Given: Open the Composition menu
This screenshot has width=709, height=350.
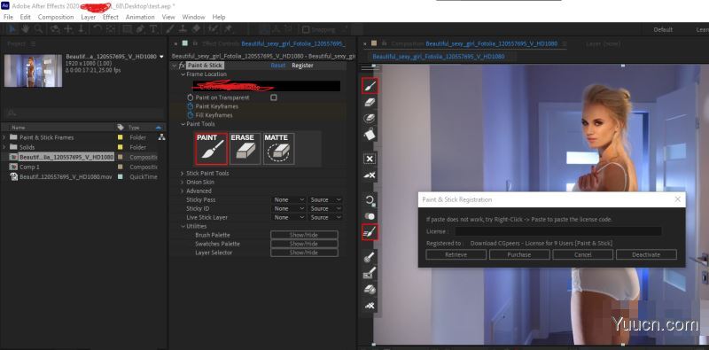Looking at the screenshot, I should (x=56, y=17).
